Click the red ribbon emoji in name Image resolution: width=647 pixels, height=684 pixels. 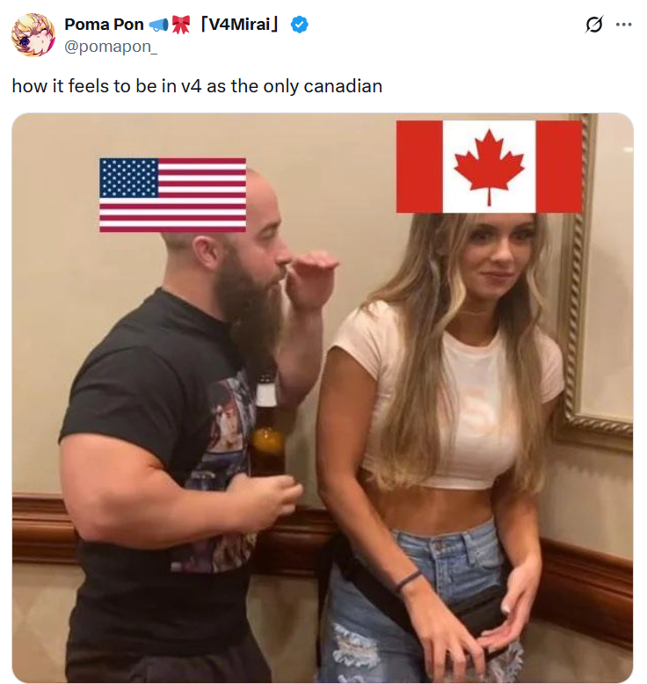(180, 25)
